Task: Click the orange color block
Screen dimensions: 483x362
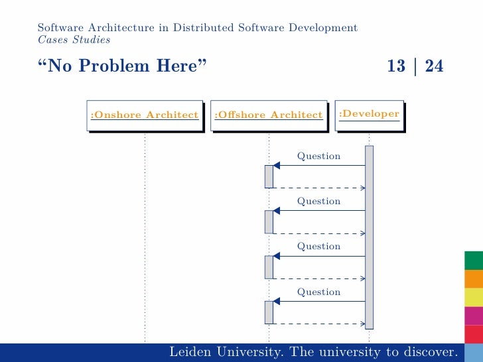Action: coord(474,279)
